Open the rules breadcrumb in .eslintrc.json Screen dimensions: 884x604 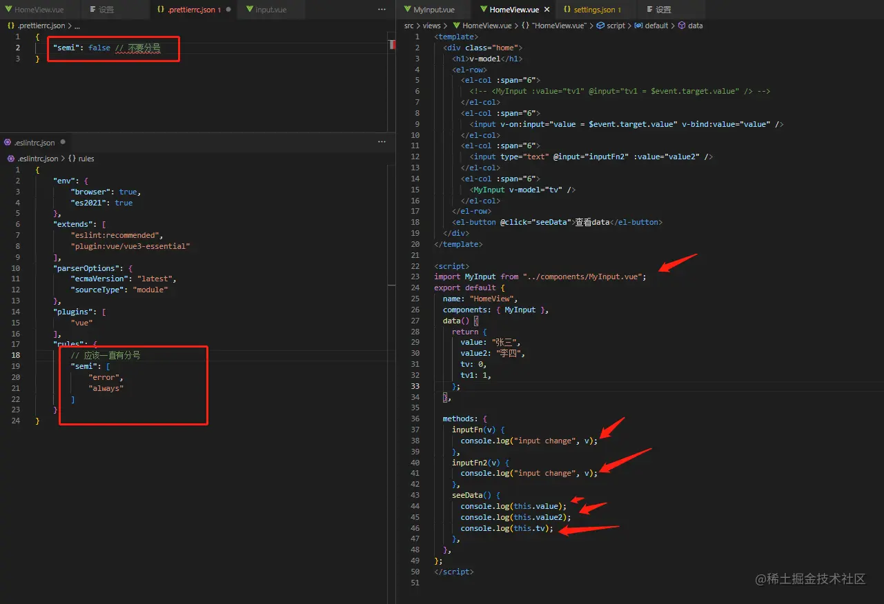(81, 159)
